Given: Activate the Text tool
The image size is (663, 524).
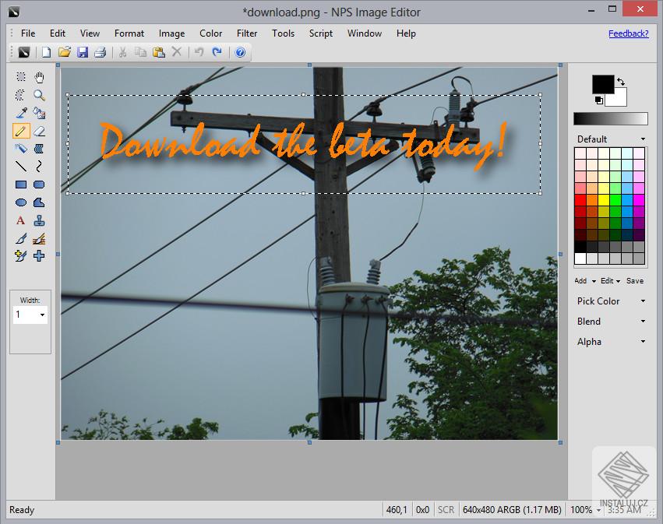Looking at the screenshot, I should (20, 220).
